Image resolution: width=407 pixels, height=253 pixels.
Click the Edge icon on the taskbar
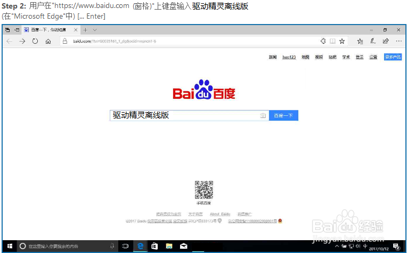tap(141, 246)
